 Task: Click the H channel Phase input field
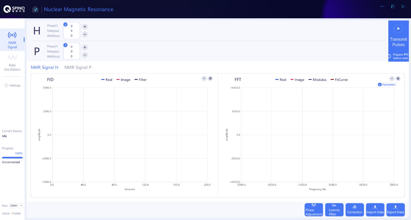pyautogui.click(x=72, y=26)
